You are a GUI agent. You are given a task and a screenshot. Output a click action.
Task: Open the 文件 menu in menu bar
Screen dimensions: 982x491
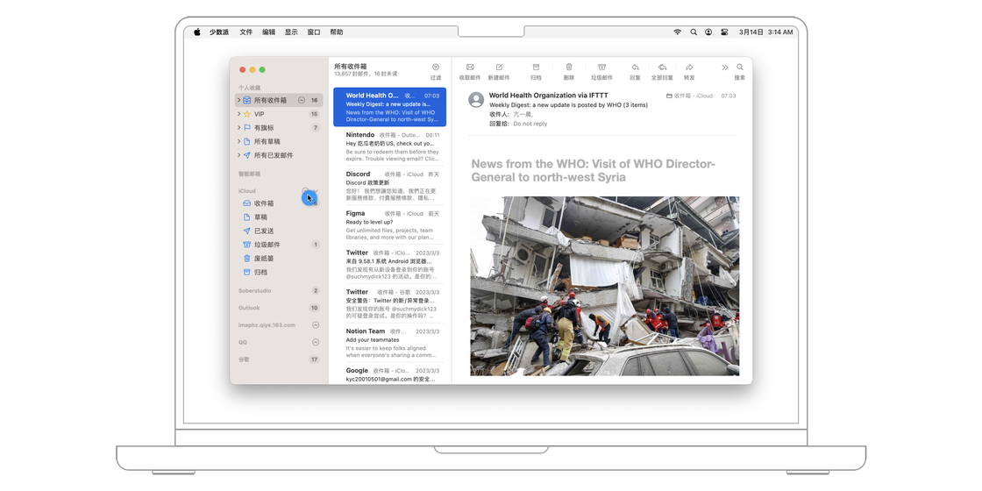point(246,32)
